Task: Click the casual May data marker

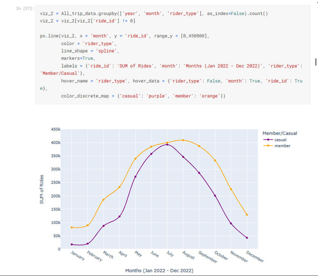Action: point(136,177)
